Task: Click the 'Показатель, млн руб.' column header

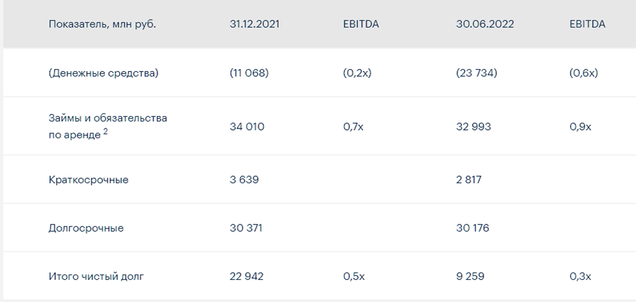Action: 102,24
